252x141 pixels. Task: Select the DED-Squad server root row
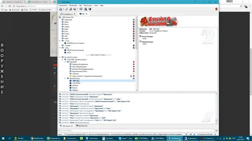67,17
